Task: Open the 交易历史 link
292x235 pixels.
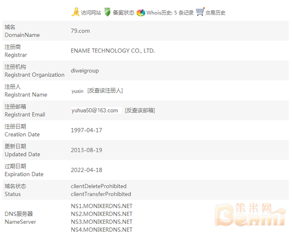Action: tap(215, 13)
